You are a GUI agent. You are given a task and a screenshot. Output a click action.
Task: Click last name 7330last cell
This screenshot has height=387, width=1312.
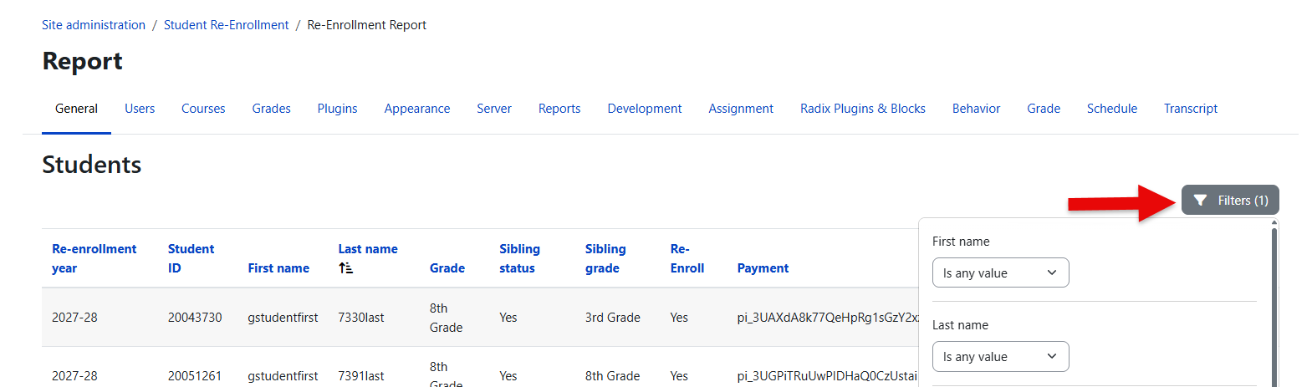tap(361, 318)
